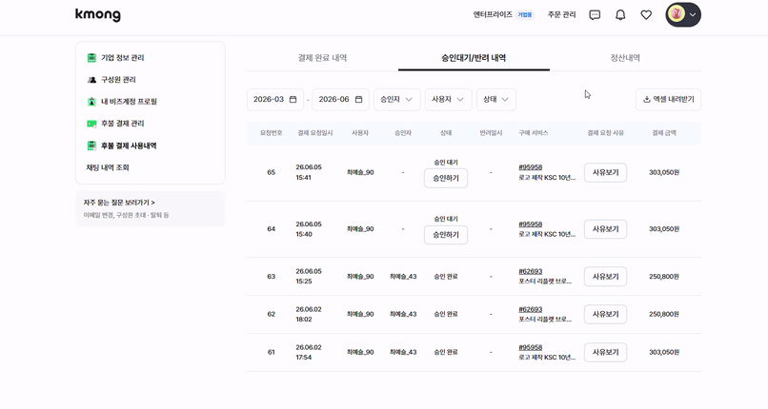Click the 결제 요청일시 column header

coord(315,133)
